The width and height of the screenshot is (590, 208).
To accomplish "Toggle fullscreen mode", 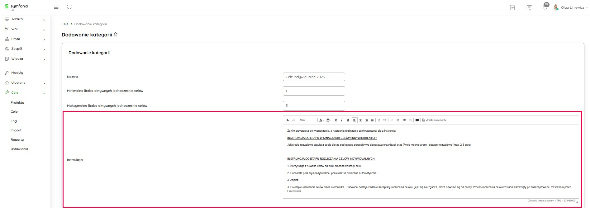I will 69,7.
